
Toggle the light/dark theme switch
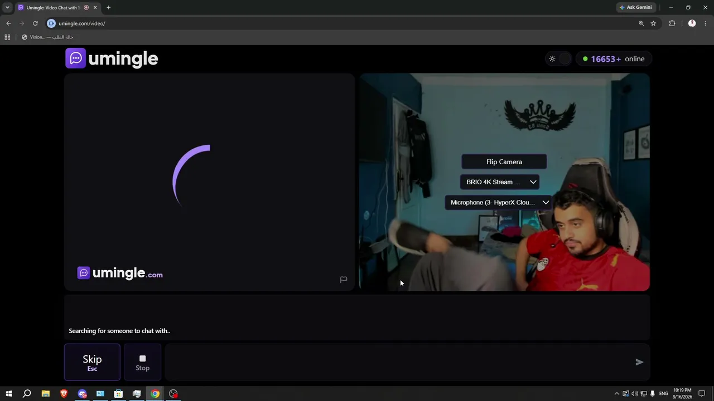(558, 58)
